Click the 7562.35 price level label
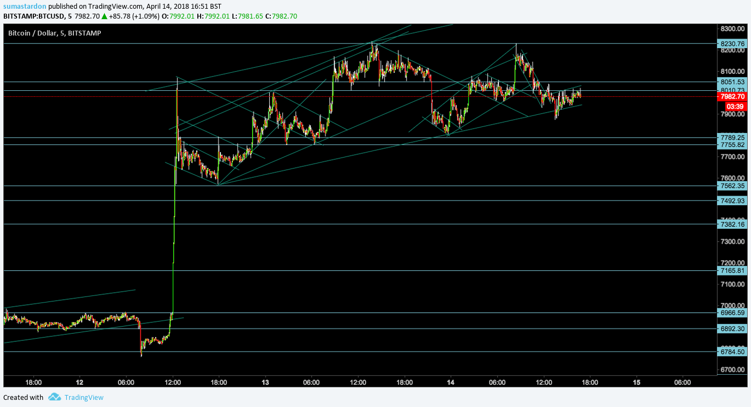 (732, 185)
